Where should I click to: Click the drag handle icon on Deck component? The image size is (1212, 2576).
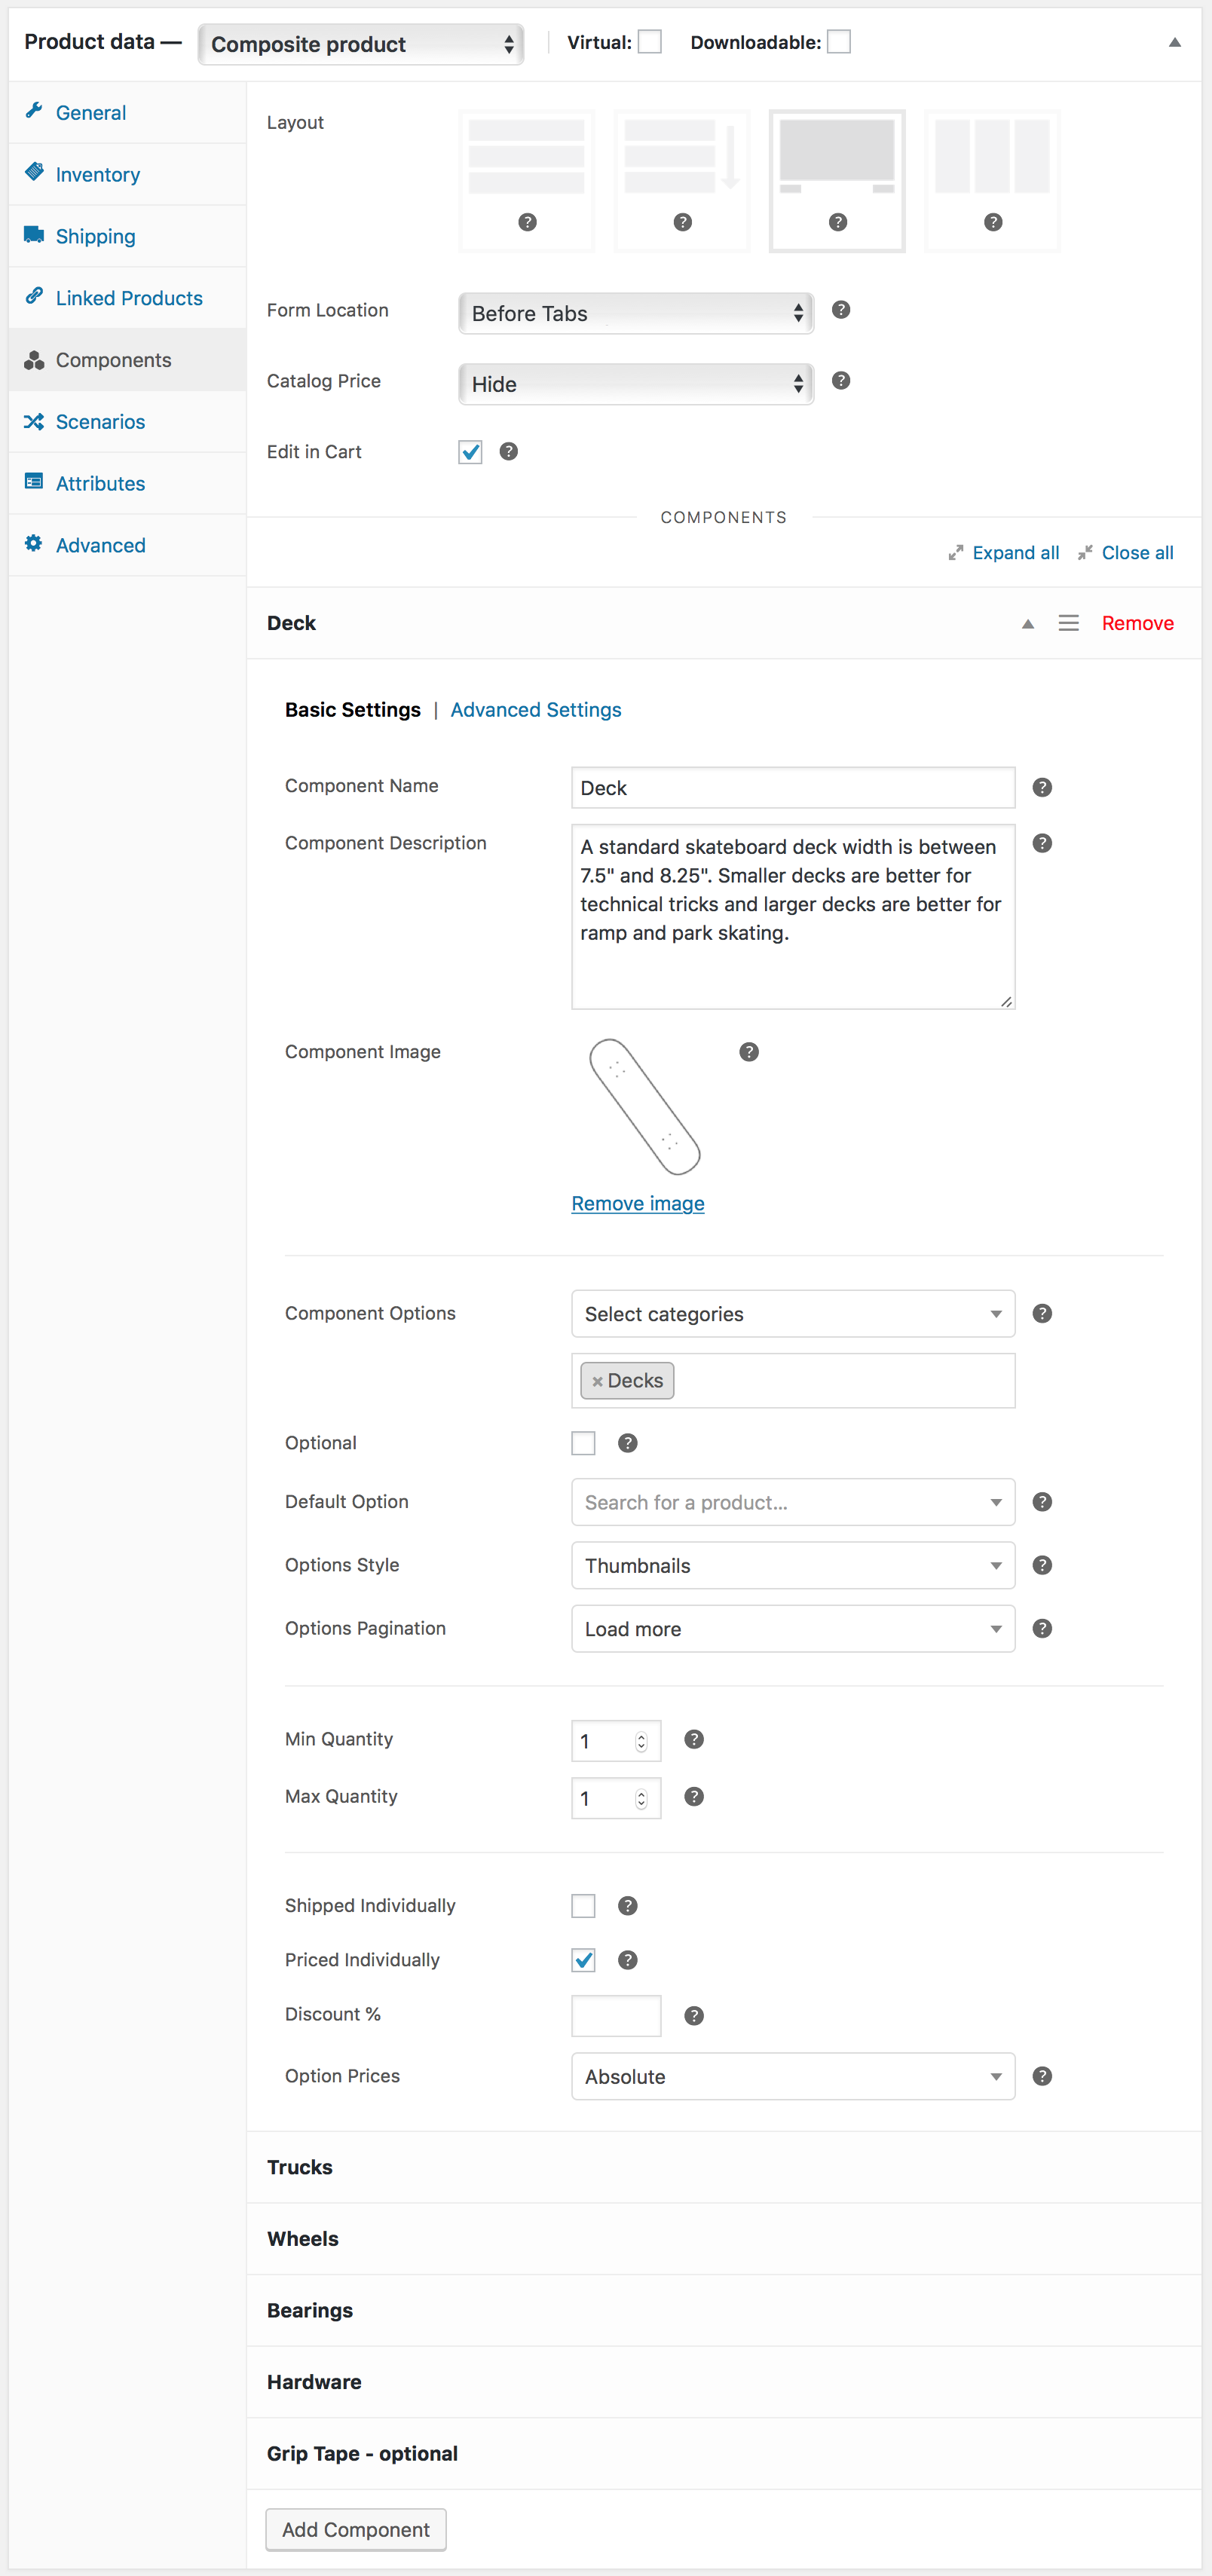(1068, 623)
